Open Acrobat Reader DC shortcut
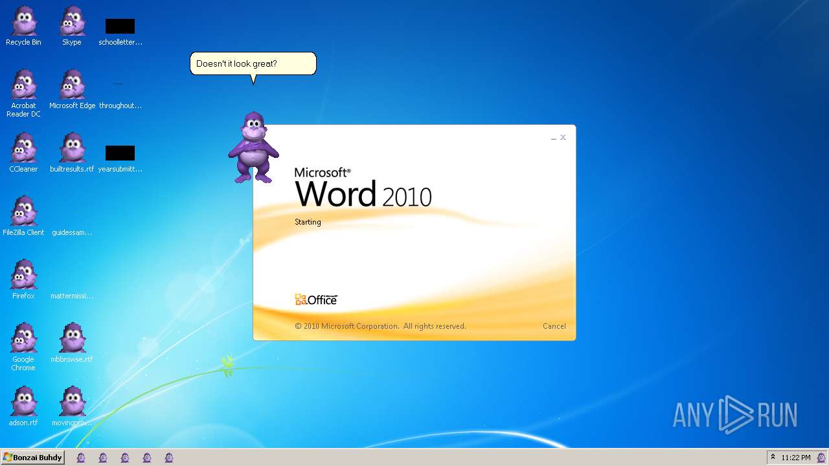The image size is (829, 466). pos(23,93)
